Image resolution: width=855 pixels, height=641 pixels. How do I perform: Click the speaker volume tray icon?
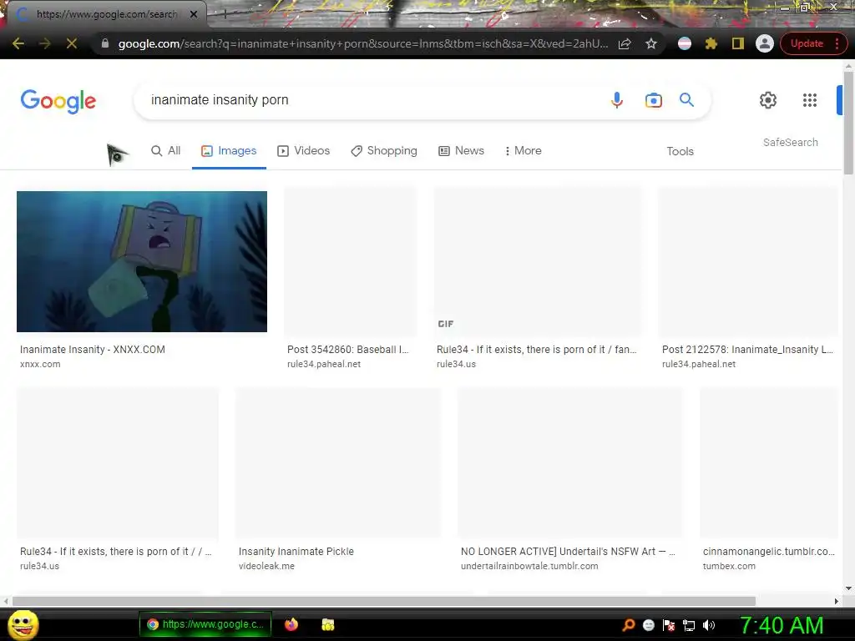709,625
